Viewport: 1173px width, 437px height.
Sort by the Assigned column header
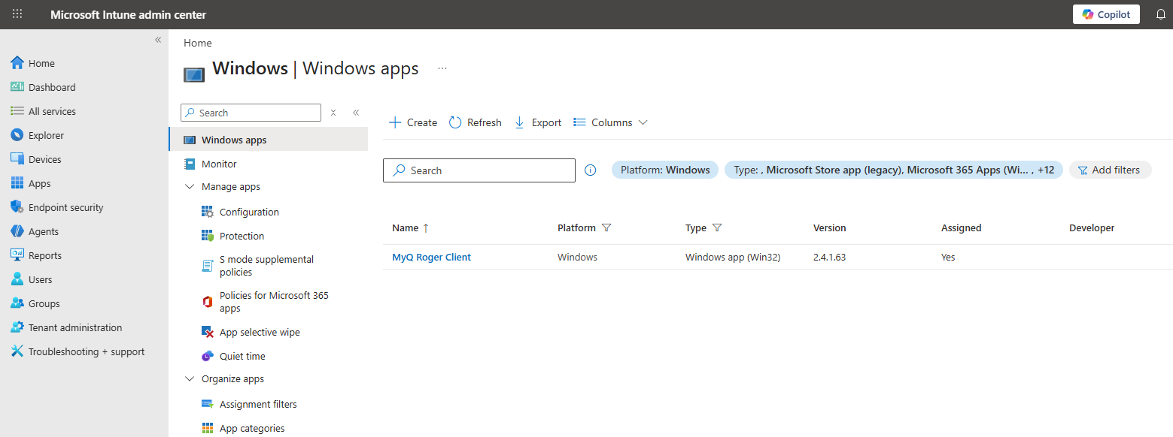[x=962, y=228]
